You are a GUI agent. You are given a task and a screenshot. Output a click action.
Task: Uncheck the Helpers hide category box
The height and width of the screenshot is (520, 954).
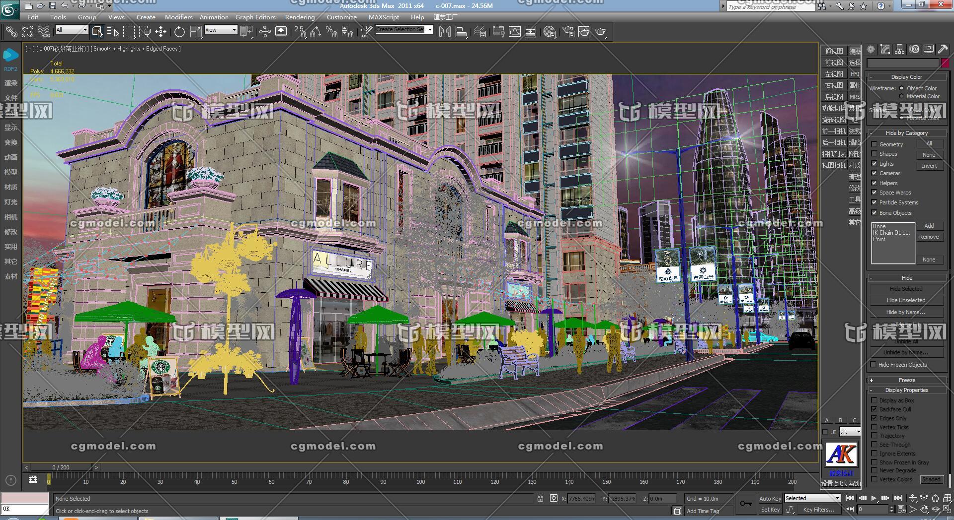[874, 183]
